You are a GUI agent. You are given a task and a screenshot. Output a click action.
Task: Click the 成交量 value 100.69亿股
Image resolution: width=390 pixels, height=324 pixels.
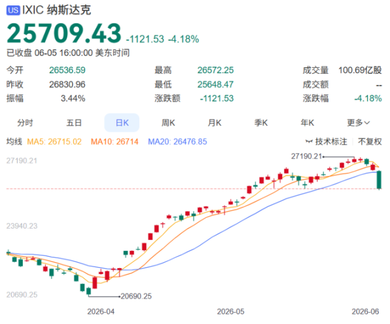point(360,70)
